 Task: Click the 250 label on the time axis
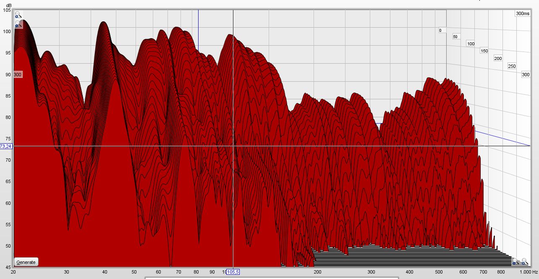tap(512, 66)
